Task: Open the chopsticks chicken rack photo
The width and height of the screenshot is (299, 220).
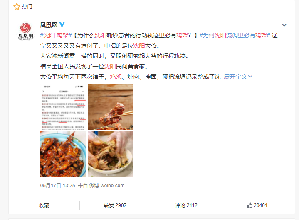Action: coord(111,107)
